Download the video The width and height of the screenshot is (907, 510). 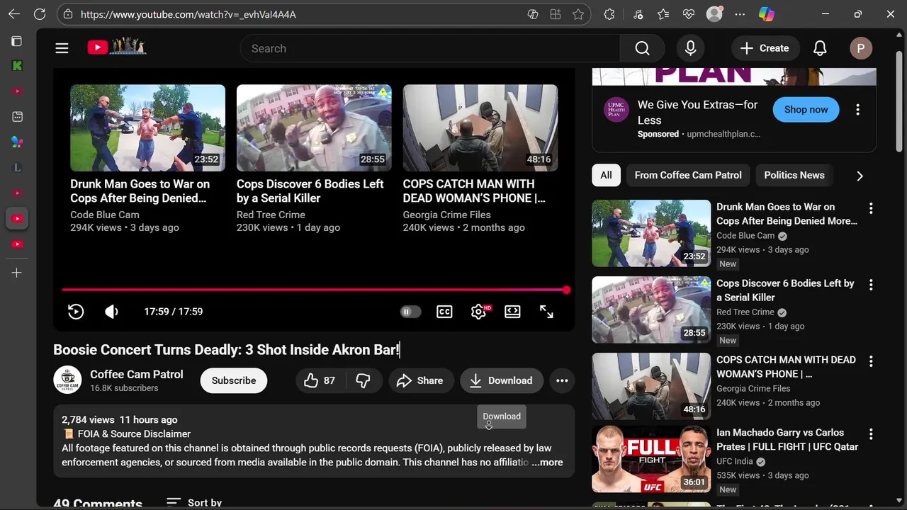(502, 380)
